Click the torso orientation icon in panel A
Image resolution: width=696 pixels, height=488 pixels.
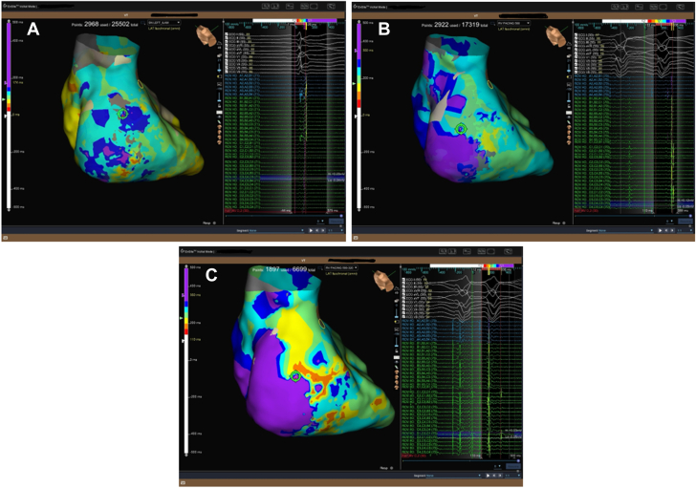point(205,35)
